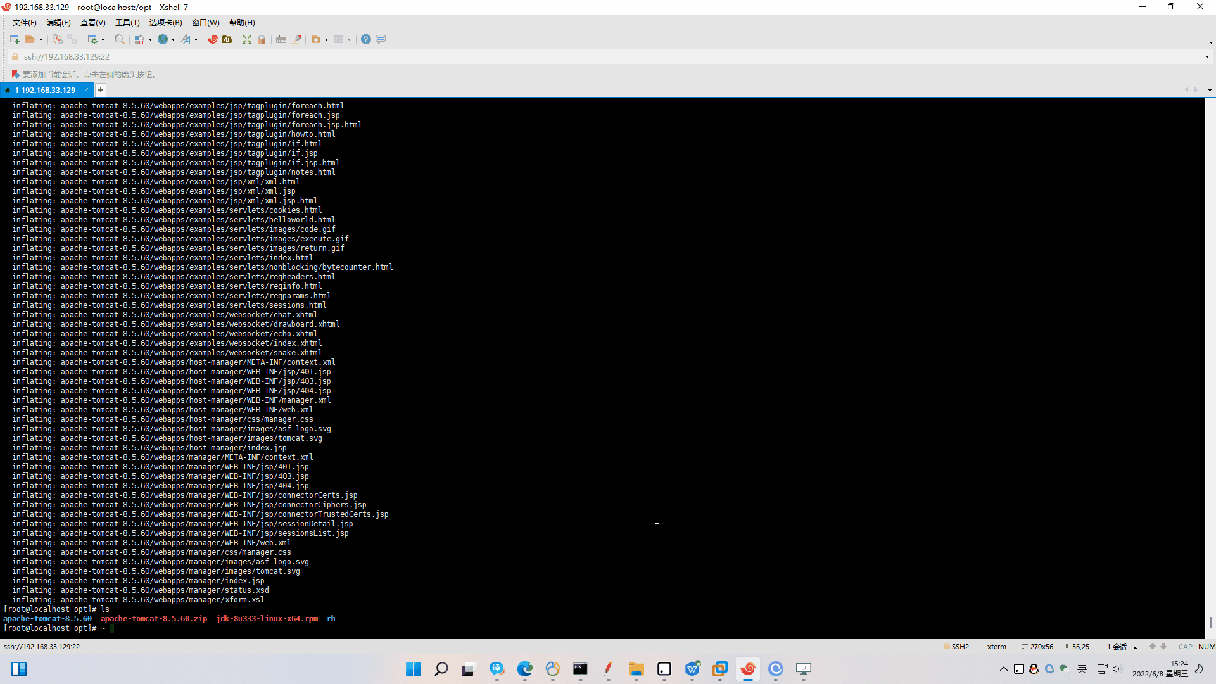Open the font options dropdown
The width and height of the screenshot is (1216, 684).
(x=196, y=39)
